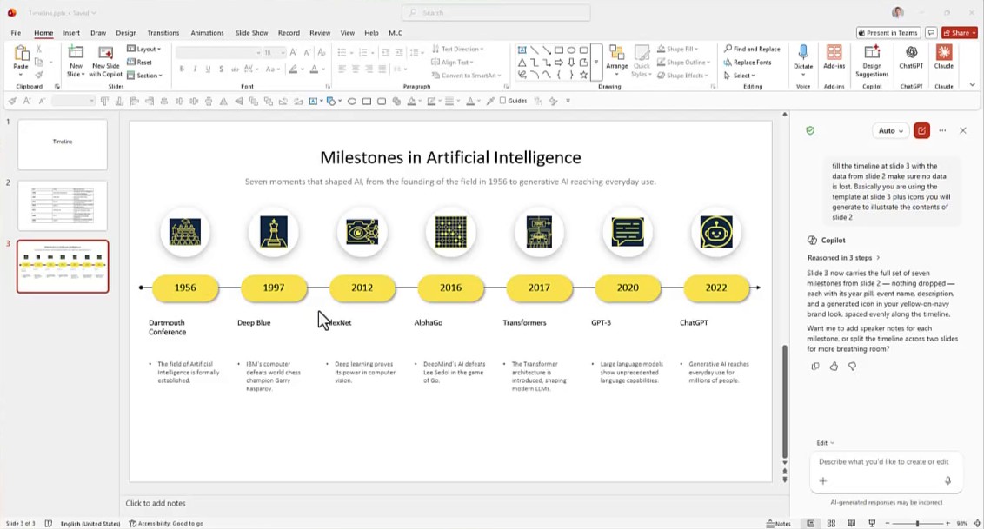
Task: Open the Slide Show tab
Action: point(251,33)
